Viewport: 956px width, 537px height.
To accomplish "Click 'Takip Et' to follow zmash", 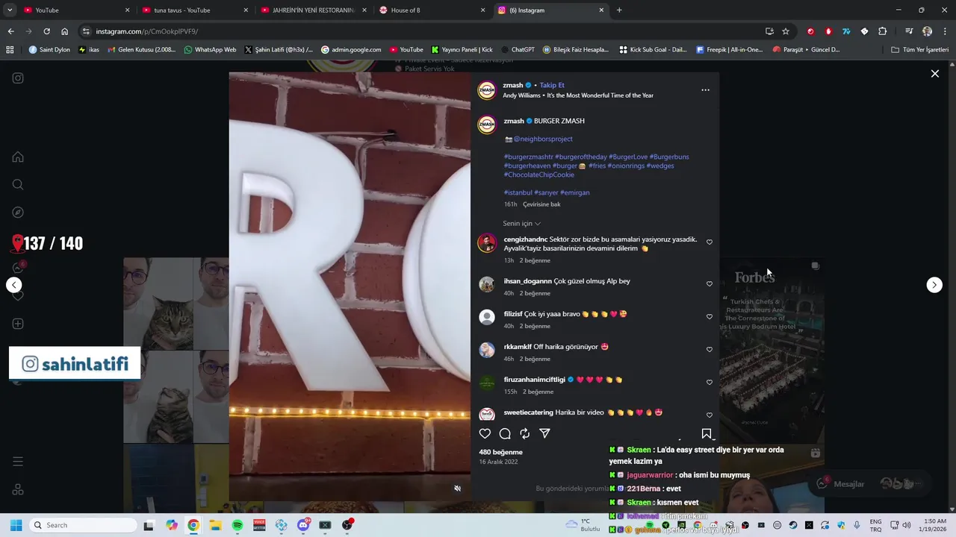I will pos(552,85).
